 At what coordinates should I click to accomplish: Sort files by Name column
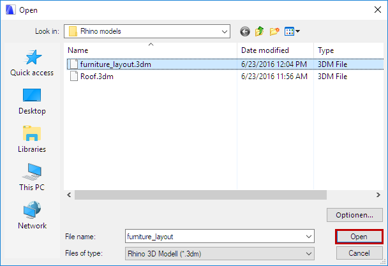[x=151, y=50]
